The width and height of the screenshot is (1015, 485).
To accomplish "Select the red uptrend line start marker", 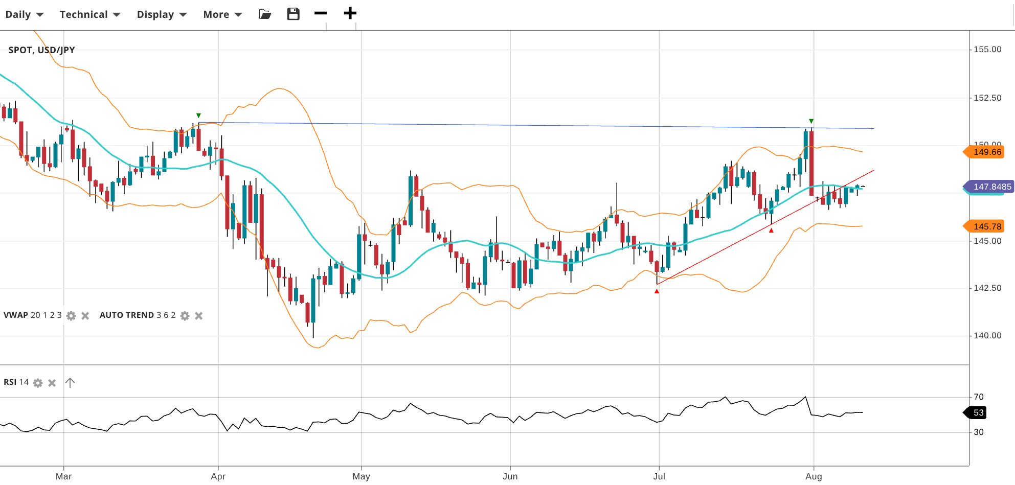I will coord(657,291).
